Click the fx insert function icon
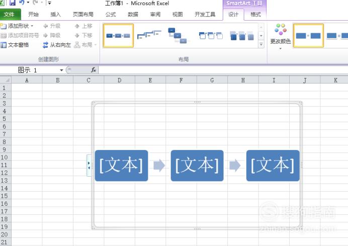 coord(94,70)
